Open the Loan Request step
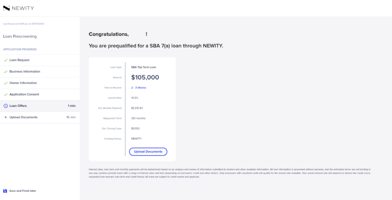The height and width of the screenshot is (200, 392). coord(40,60)
